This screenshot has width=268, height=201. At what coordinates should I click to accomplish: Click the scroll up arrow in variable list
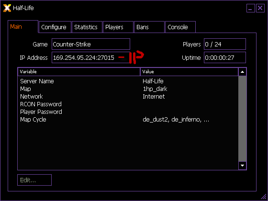[242, 72]
